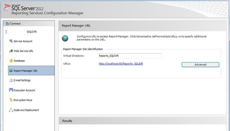Click the Database cylinder icon

pos(11,61)
